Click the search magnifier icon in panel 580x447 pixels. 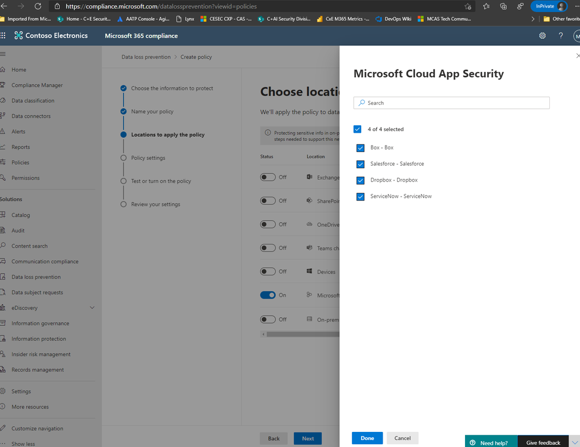tap(361, 103)
